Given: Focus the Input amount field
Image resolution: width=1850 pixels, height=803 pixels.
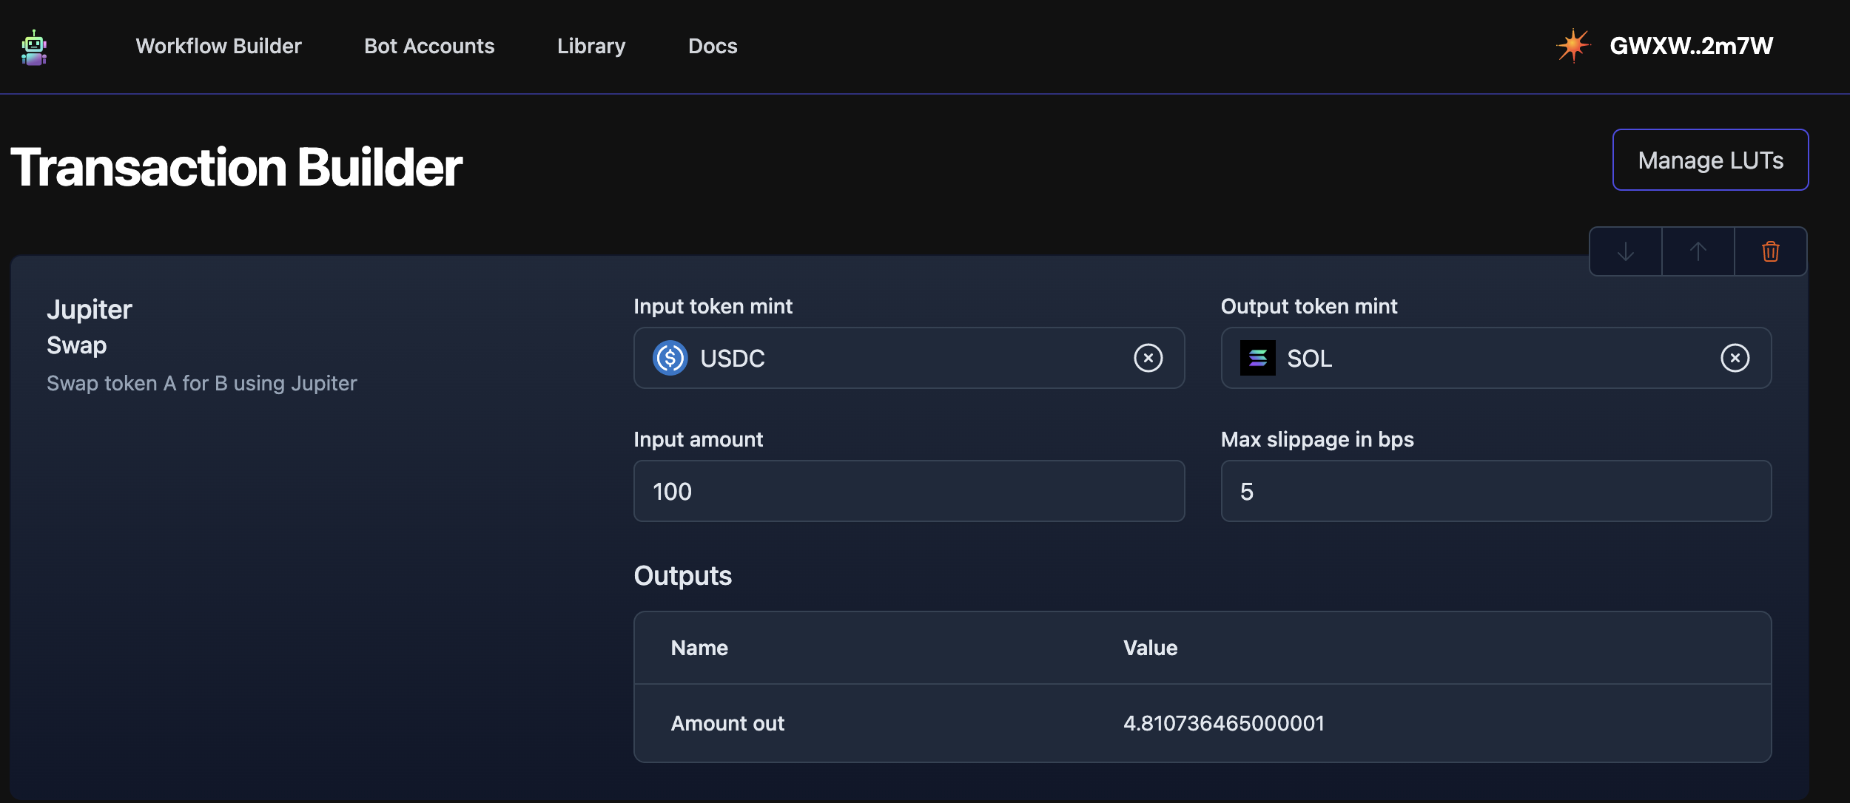Looking at the screenshot, I should tap(909, 492).
